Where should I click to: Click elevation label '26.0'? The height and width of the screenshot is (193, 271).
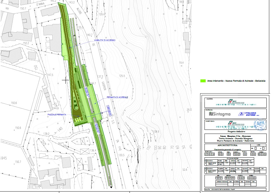pyautogui.click(x=189, y=110)
